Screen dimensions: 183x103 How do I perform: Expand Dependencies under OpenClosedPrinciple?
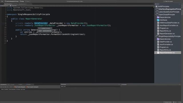tap(156, 17)
